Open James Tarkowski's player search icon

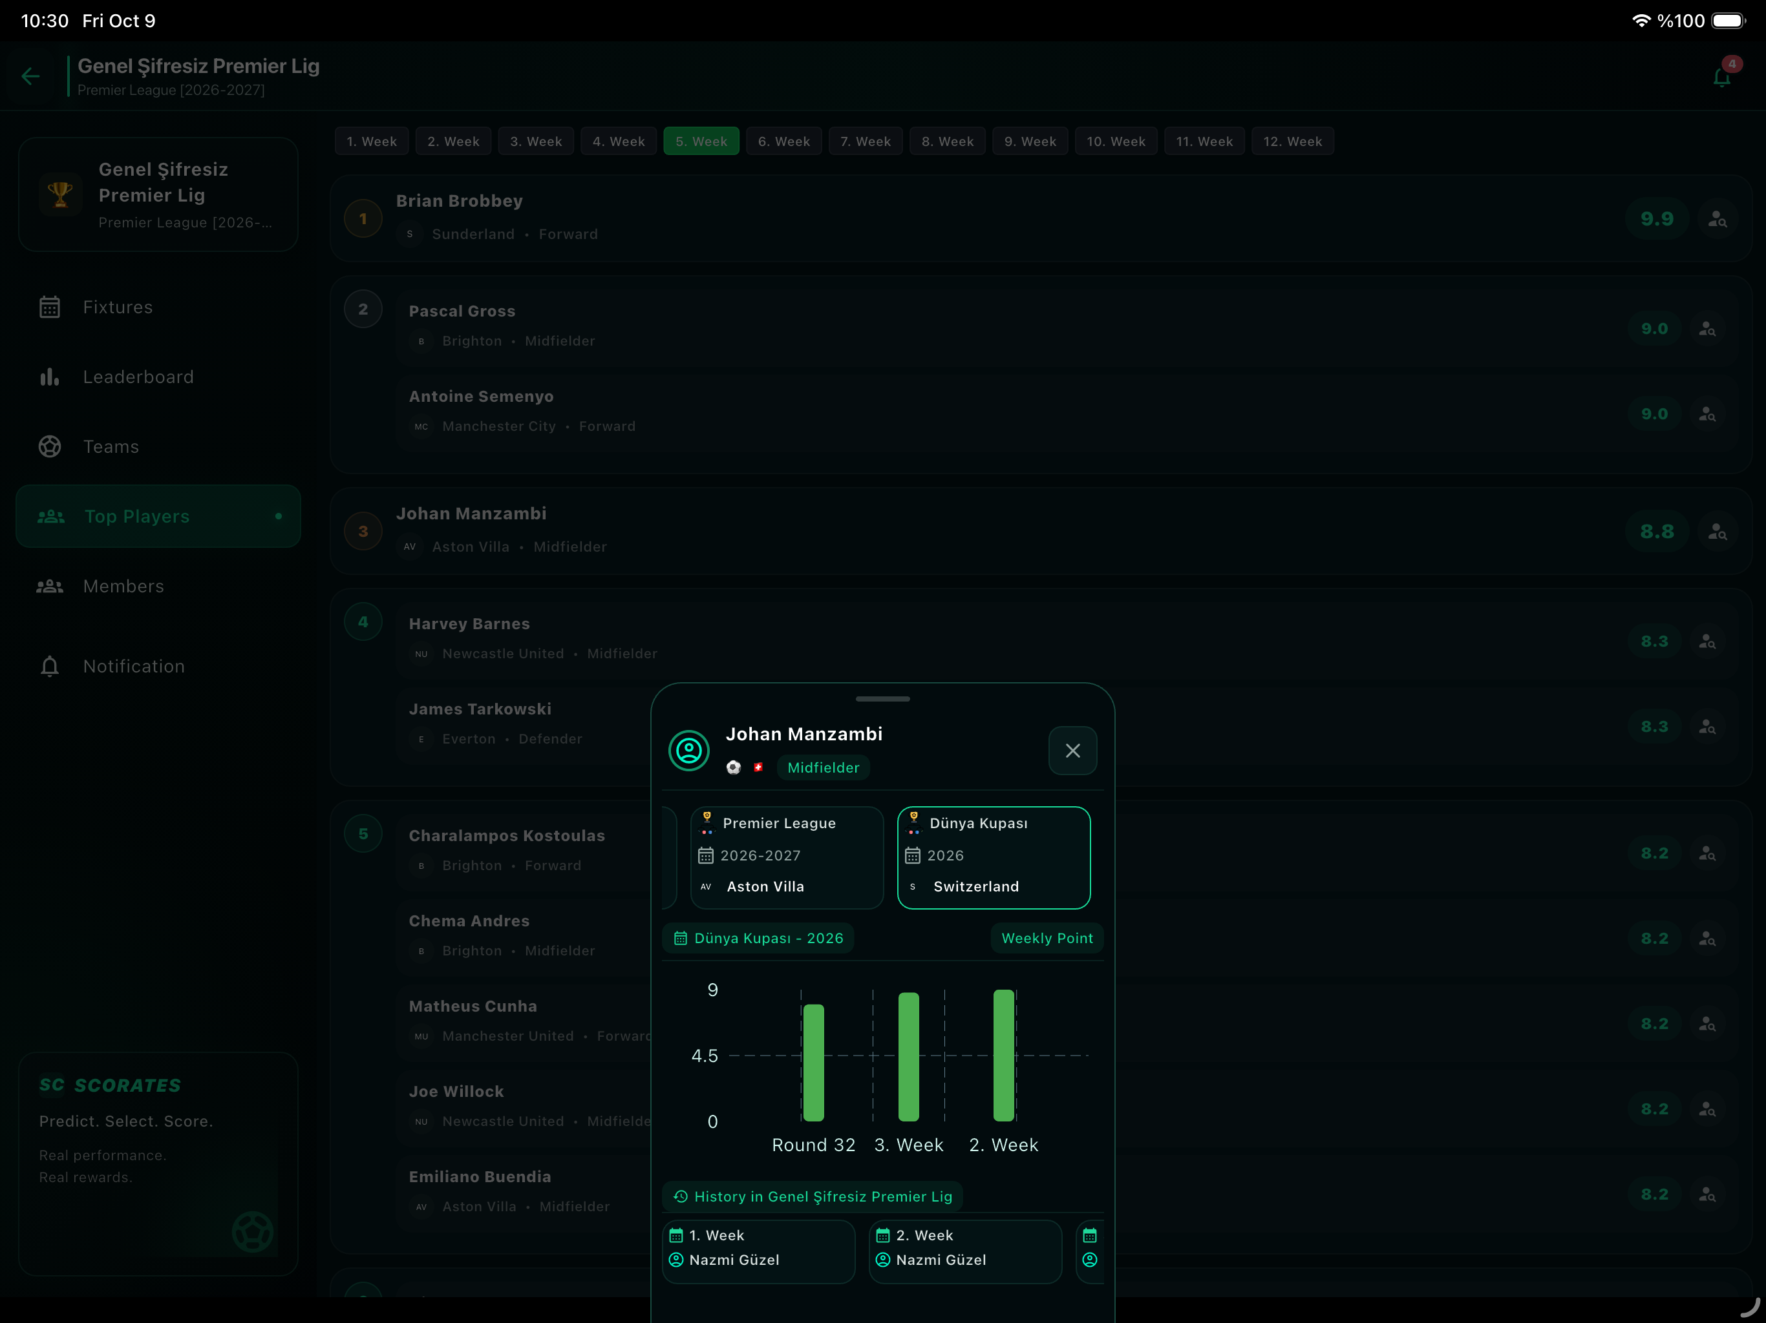pos(1707,727)
